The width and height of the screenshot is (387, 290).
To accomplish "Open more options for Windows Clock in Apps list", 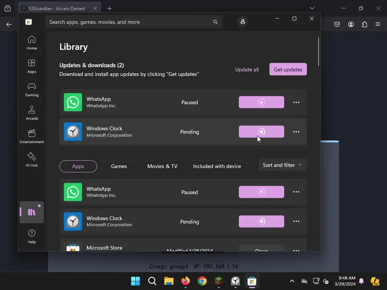I will pos(296,221).
